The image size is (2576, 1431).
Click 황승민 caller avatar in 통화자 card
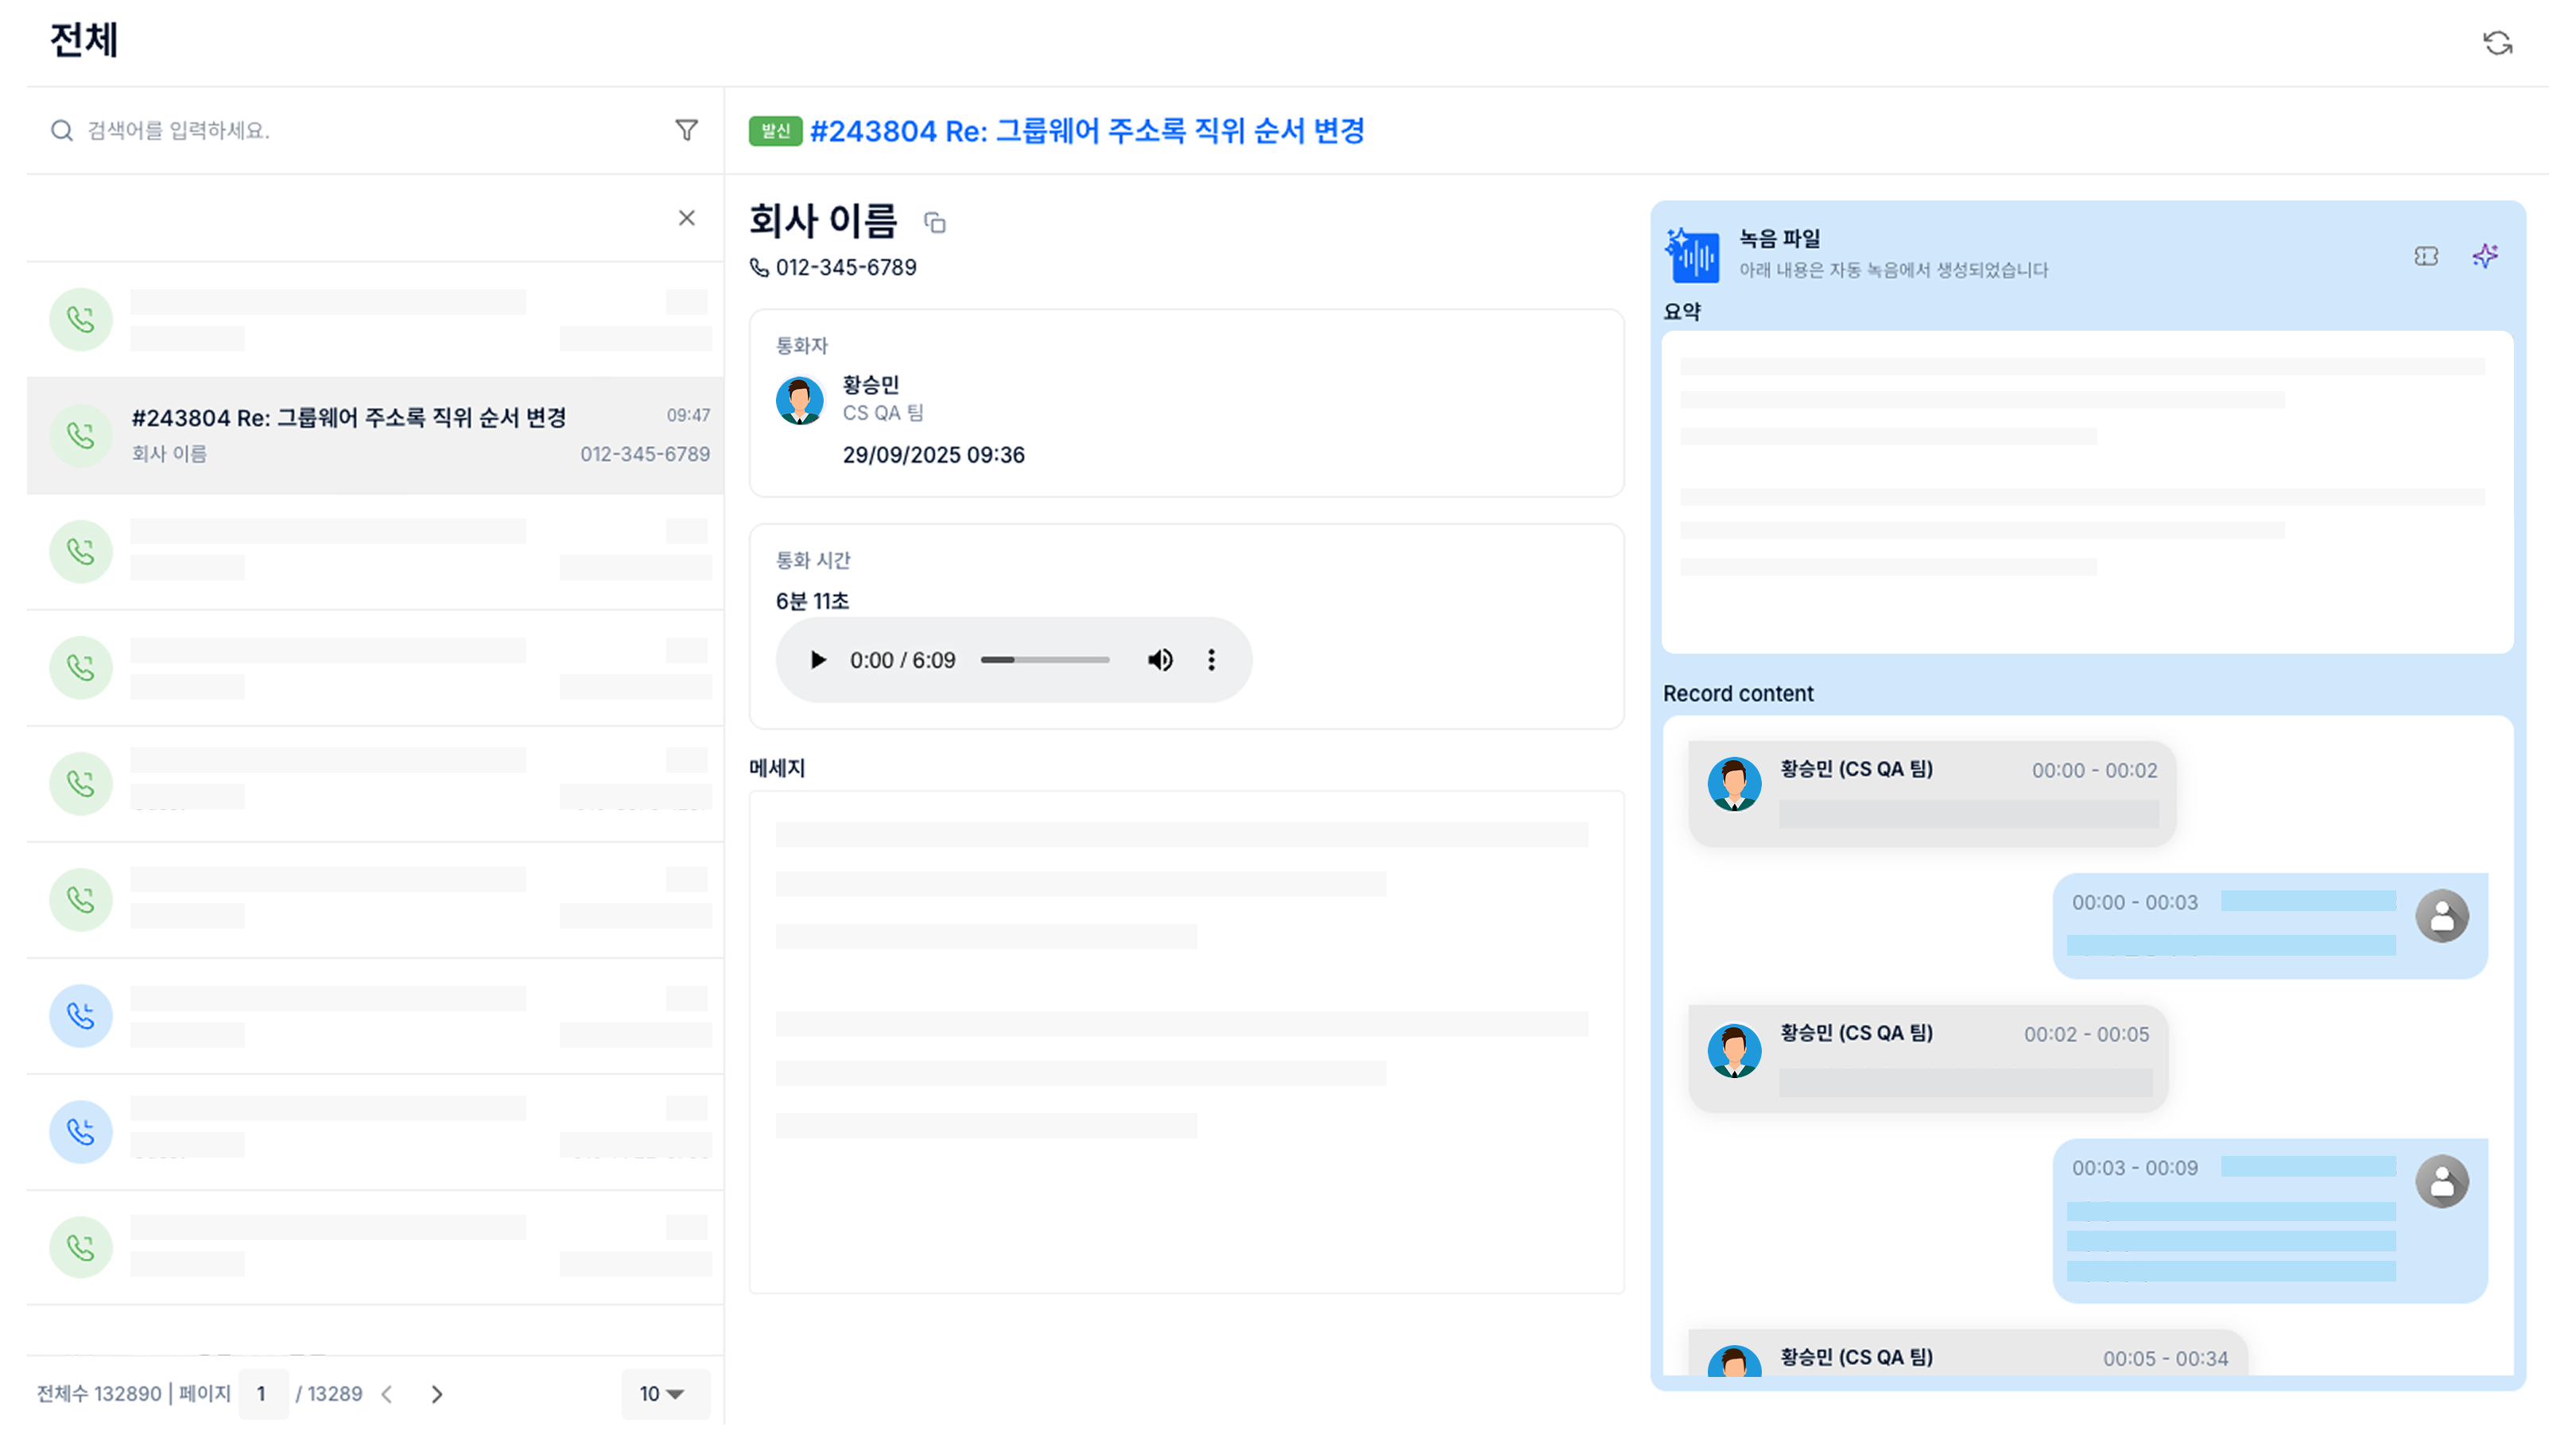799,400
